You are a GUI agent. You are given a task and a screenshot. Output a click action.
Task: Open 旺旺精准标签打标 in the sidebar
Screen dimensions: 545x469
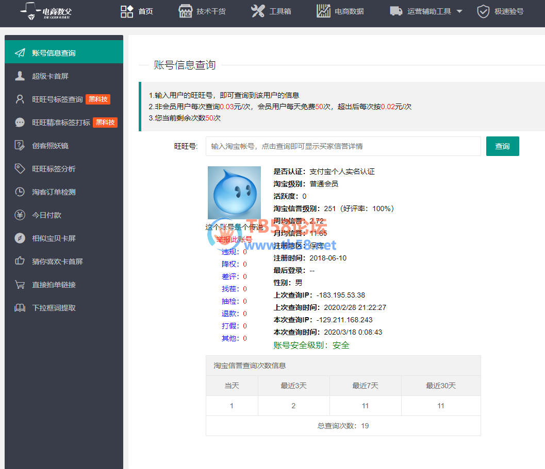(x=64, y=123)
